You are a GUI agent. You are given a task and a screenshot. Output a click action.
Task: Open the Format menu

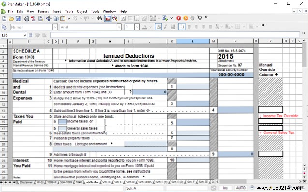(x=43, y=12)
